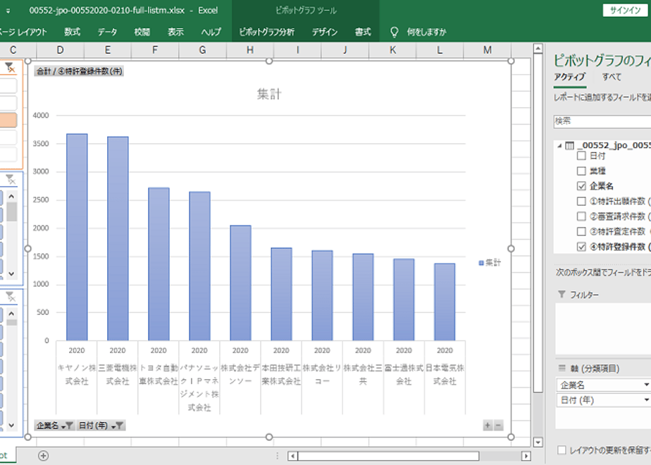The width and height of the screenshot is (651, 465).
Task: Click the フィルター funnel icon
Action: coord(562,294)
